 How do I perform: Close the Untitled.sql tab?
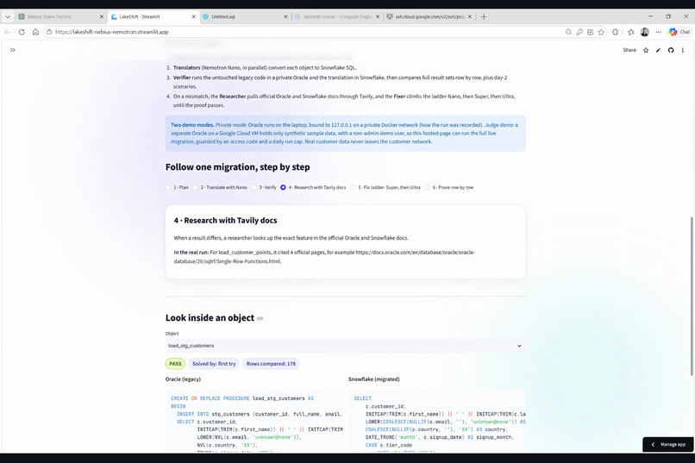285,17
